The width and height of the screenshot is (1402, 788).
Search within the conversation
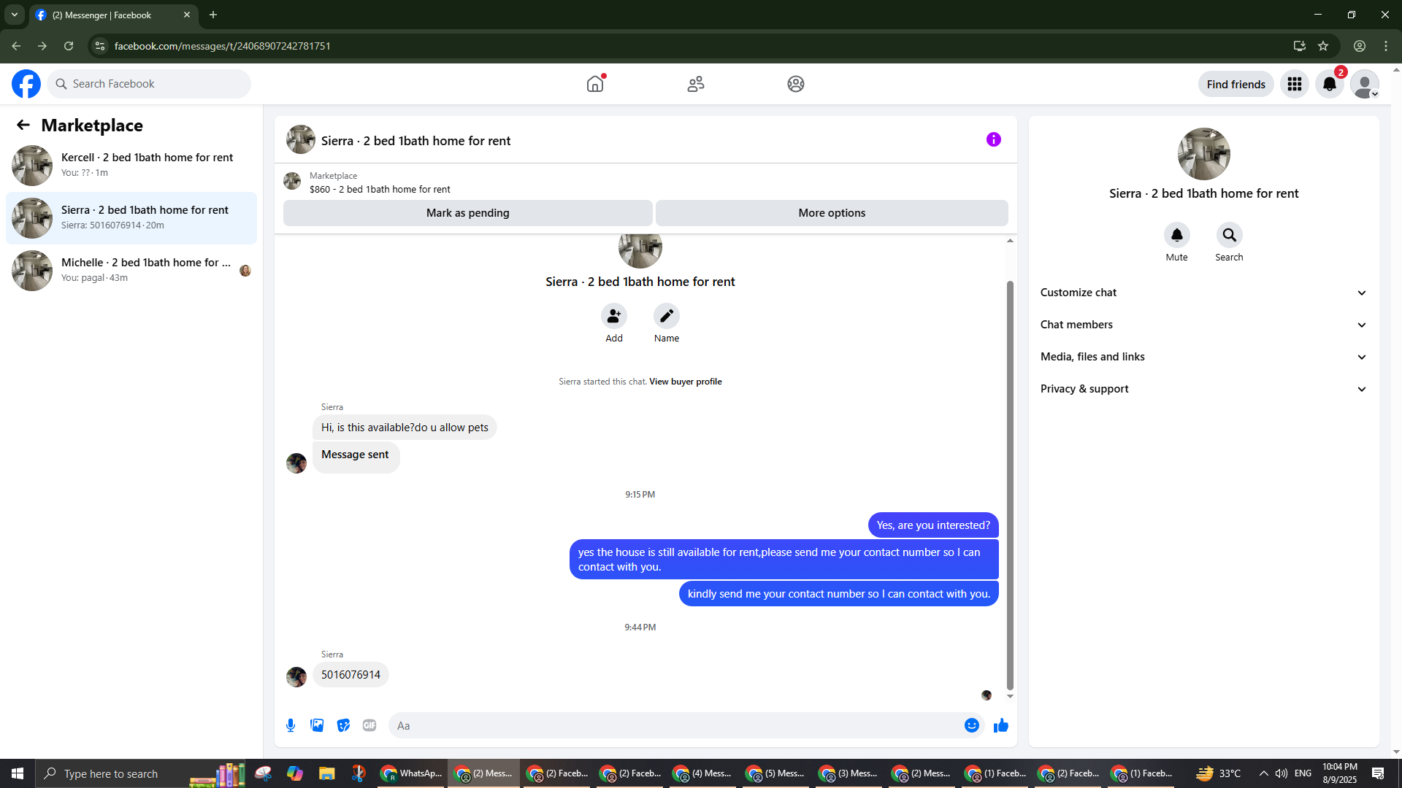click(x=1229, y=236)
